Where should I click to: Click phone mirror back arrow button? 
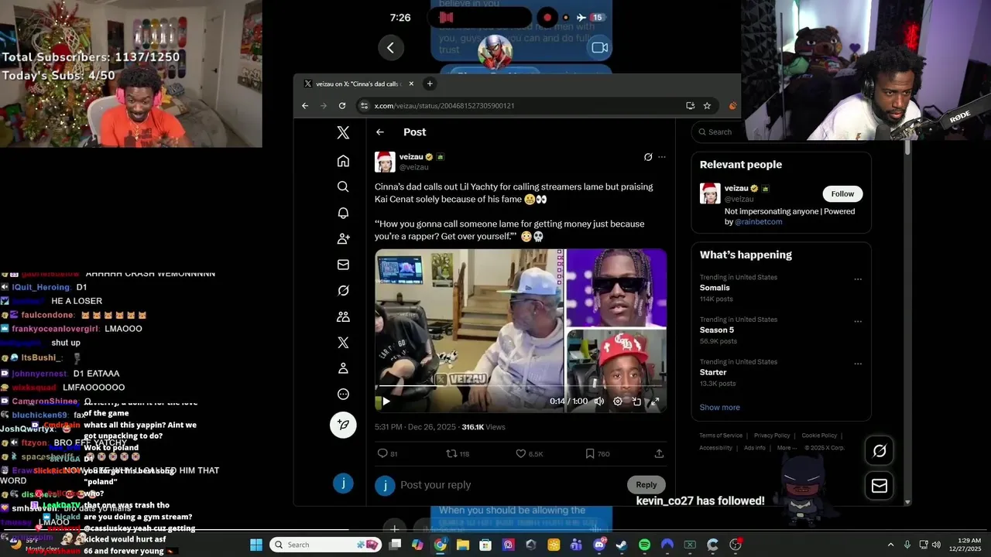[x=390, y=48]
